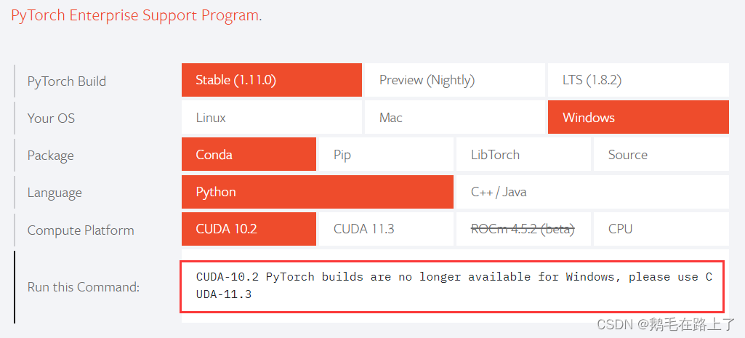Click the struck-through ROCm 4.5.2 (beta) option

[523, 229]
